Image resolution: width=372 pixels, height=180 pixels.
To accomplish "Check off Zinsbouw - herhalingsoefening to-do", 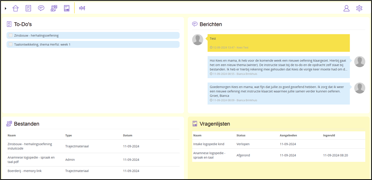I will pos(11,36).
